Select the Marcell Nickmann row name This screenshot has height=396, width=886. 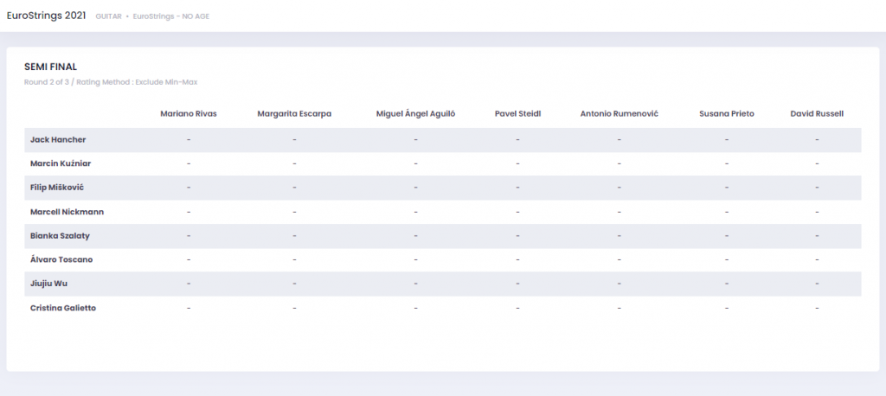(67, 212)
